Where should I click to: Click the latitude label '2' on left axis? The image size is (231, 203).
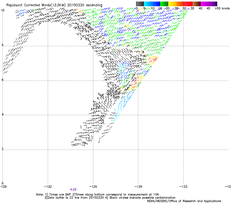tap(2, 149)
